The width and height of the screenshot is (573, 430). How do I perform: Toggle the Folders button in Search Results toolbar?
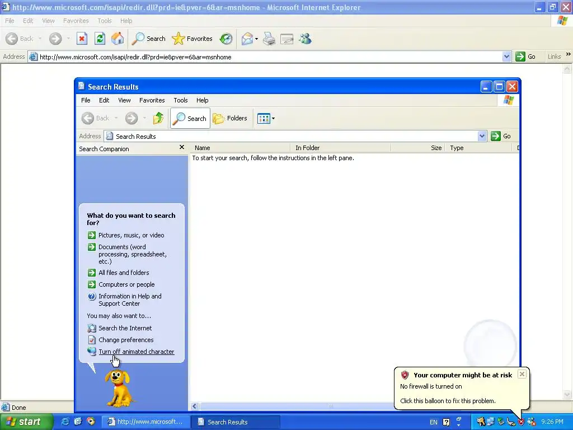tap(230, 118)
